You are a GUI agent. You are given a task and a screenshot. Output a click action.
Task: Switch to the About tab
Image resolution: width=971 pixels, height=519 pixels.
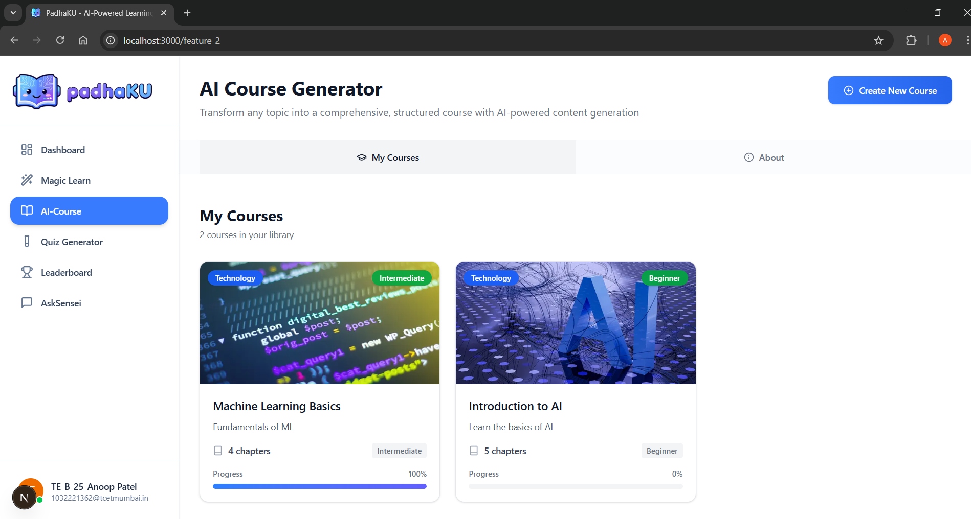(x=764, y=157)
